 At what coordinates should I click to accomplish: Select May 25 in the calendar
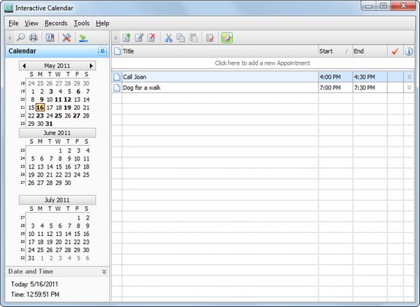58,116
